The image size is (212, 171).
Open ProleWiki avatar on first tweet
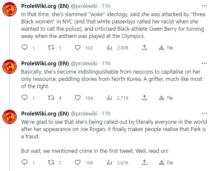(10, 12)
